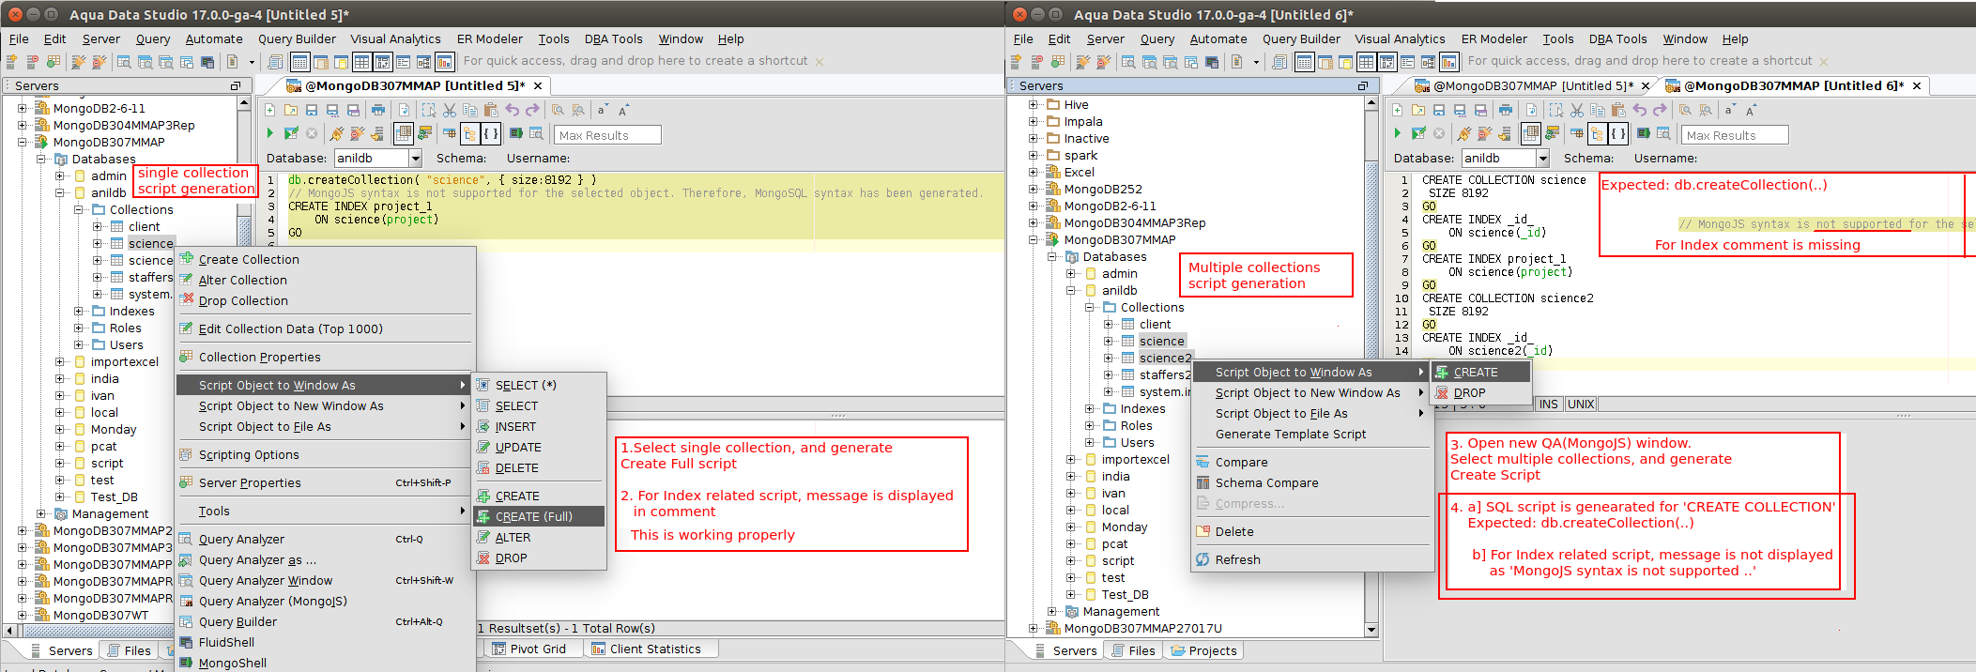Image resolution: width=1976 pixels, height=672 pixels.
Task: Click Print icon in right window editor toolbar
Action: click(1505, 110)
